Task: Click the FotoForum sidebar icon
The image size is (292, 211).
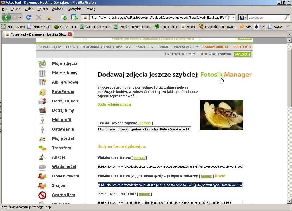Action: tap(42, 92)
